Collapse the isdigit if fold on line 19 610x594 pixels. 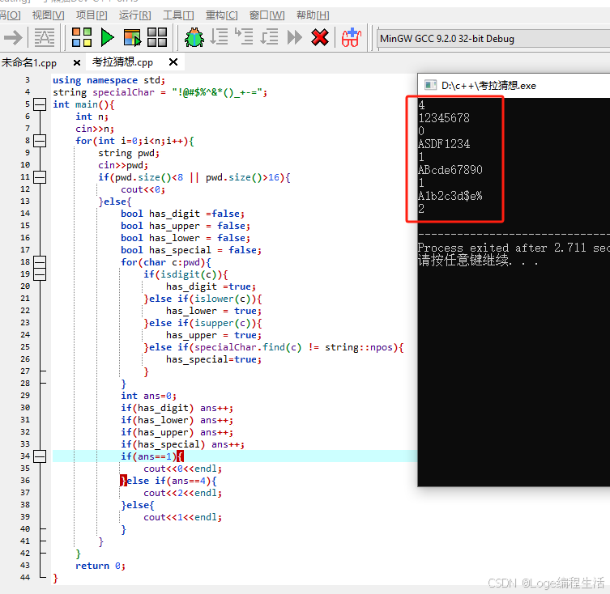[40, 274]
